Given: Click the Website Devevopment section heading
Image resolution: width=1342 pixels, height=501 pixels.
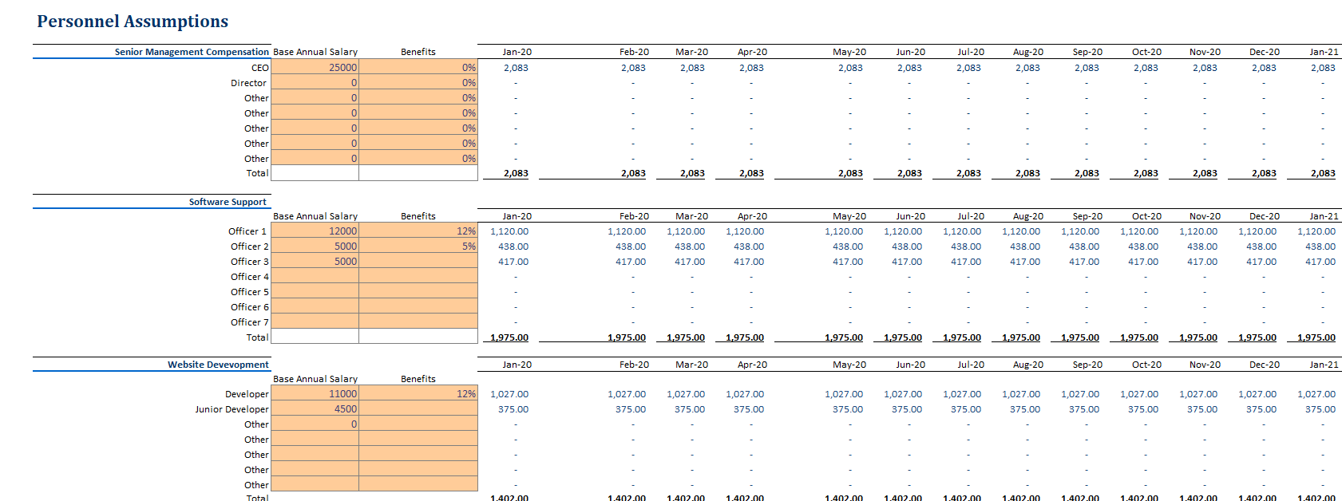Looking at the screenshot, I should pos(218,365).
